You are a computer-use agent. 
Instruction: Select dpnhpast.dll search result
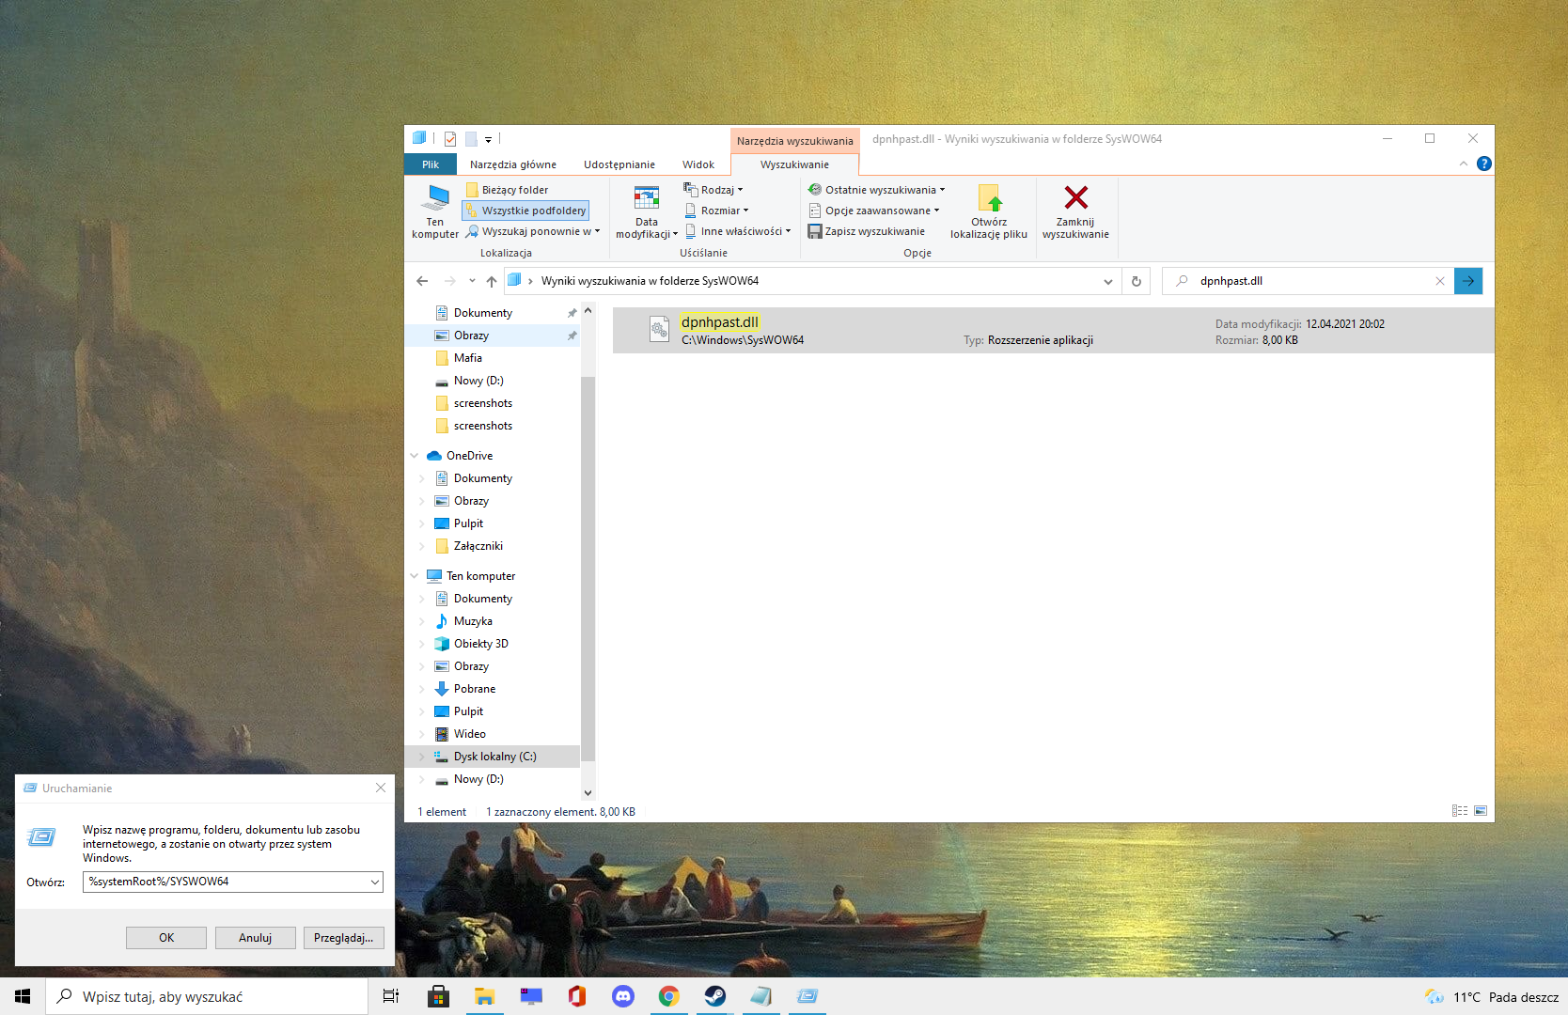(x=1054, y=331)
